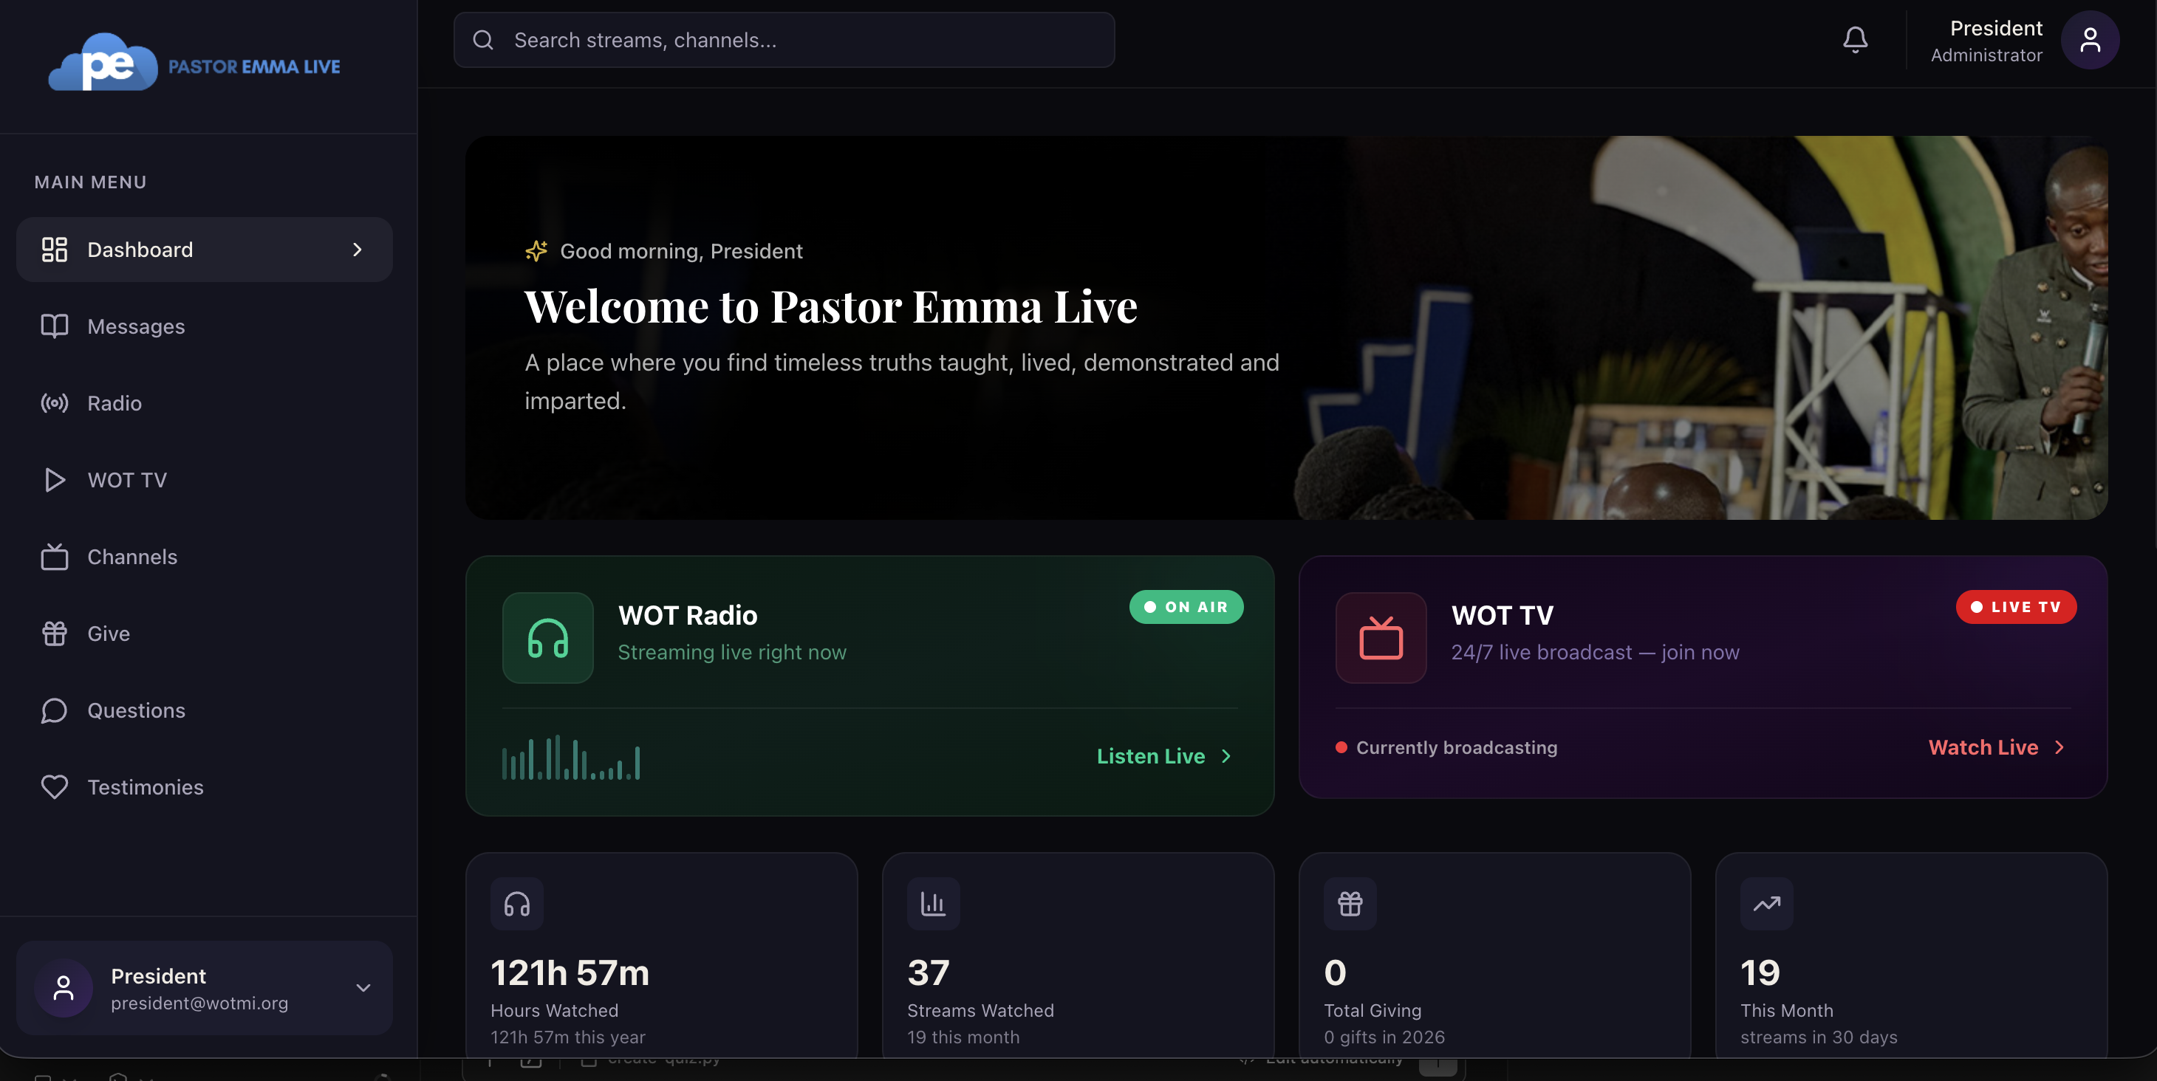Click the Dashboard item chevron arrow
Viewport: 2157px width, 1081px height.
[x=358, y=250]
